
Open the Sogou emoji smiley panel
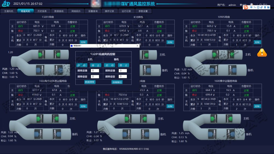[x=258, y=7]
